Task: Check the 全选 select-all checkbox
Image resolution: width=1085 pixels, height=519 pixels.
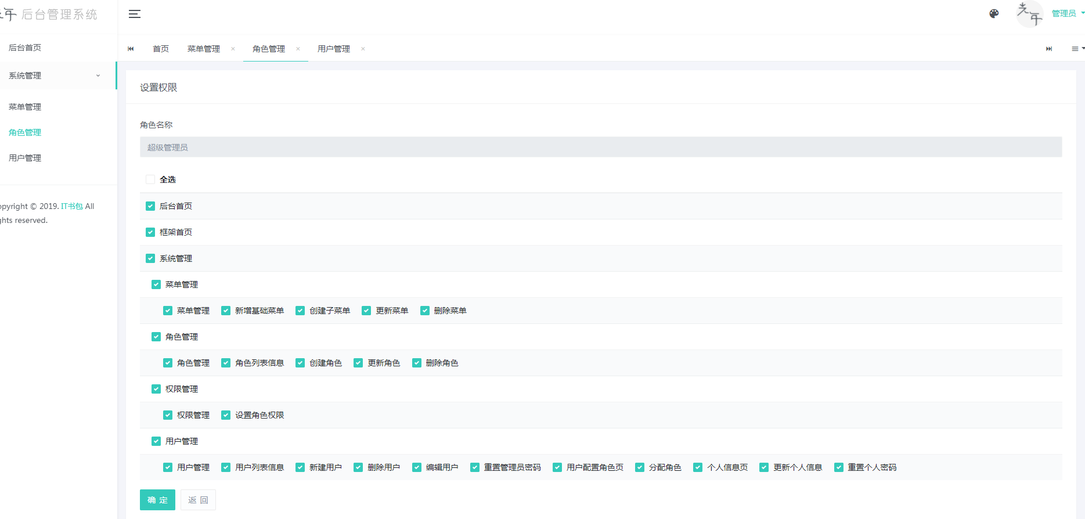Action: pos(150,179)
